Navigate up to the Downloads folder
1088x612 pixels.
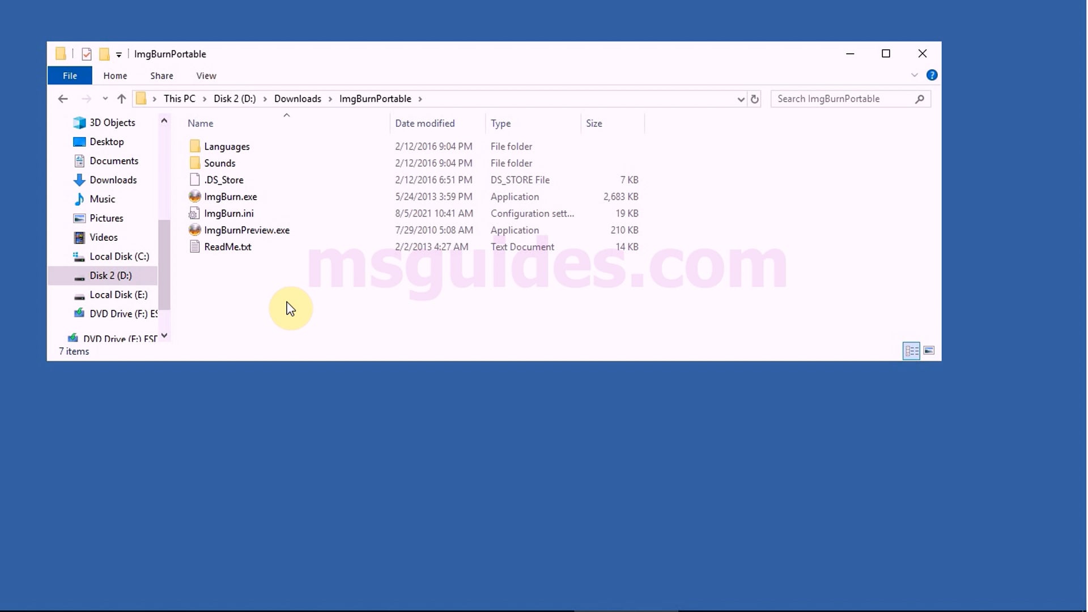121,99
